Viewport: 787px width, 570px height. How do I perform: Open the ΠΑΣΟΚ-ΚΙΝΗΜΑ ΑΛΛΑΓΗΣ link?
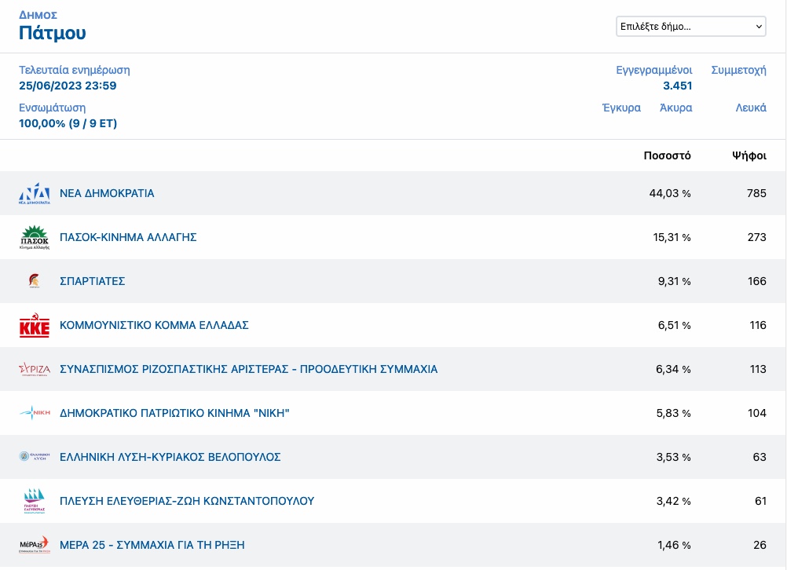[128, 237]
